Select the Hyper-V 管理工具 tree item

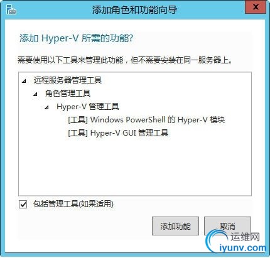(x=88, y=107)
